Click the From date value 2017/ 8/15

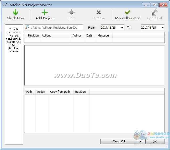coord(108,28)
